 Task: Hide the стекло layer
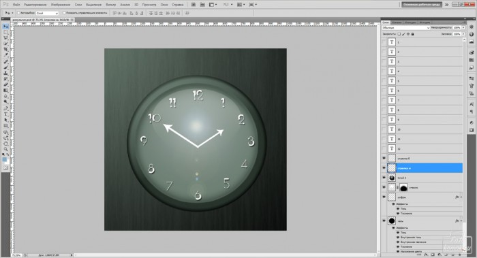384,187
